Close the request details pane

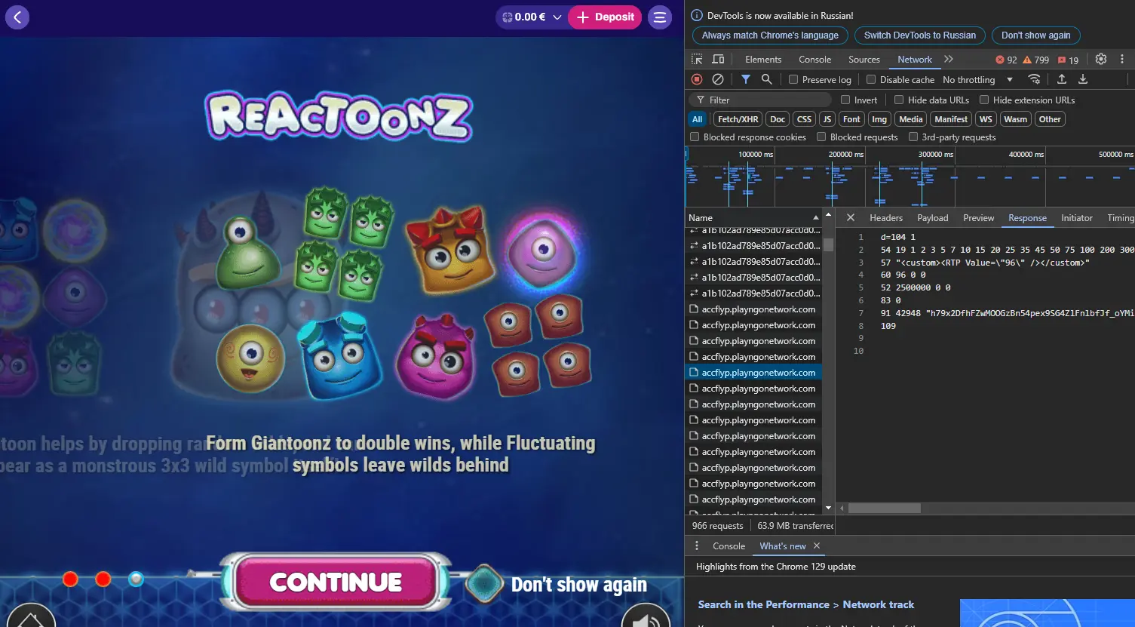(851, 217)
